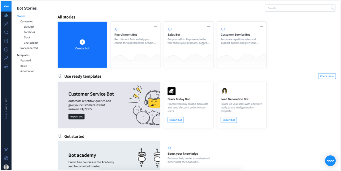Filter stories by LiveChat

[x=29, y=27]
